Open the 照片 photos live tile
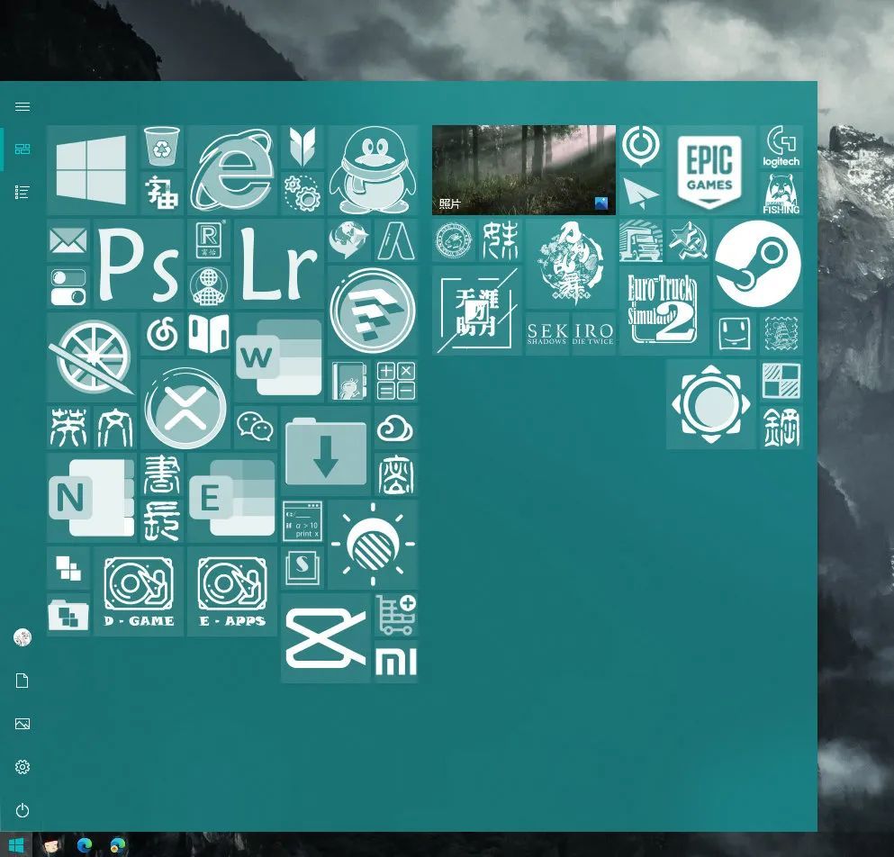 (523, 170)
